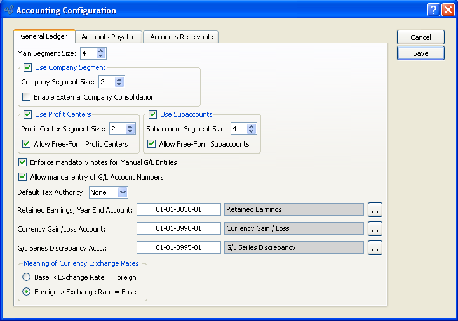Decrease Subaccount Segment Size down arrow

click(x=252, y=132)
